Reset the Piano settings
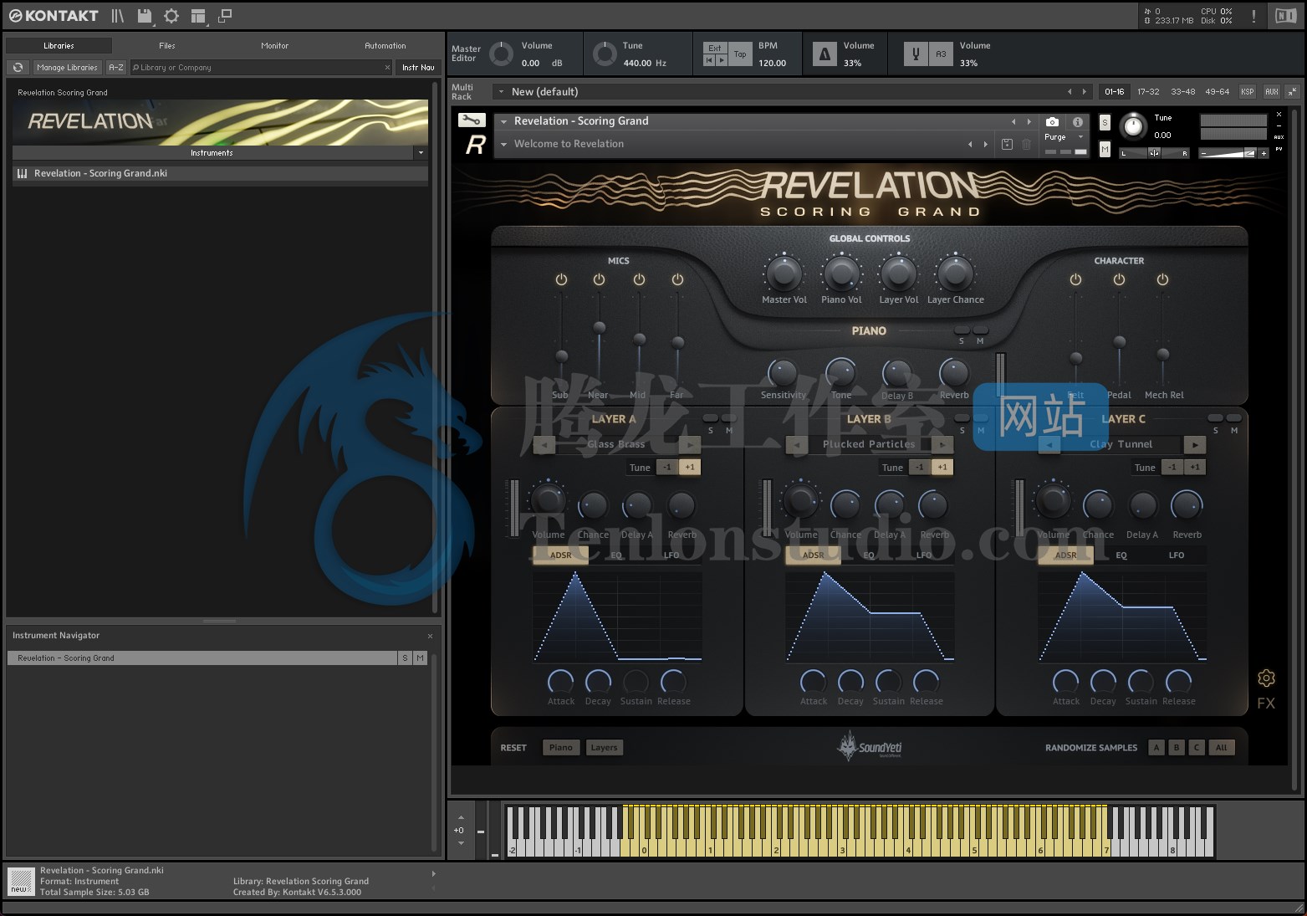The image size is (1307, 916). [x=561, y=748]
